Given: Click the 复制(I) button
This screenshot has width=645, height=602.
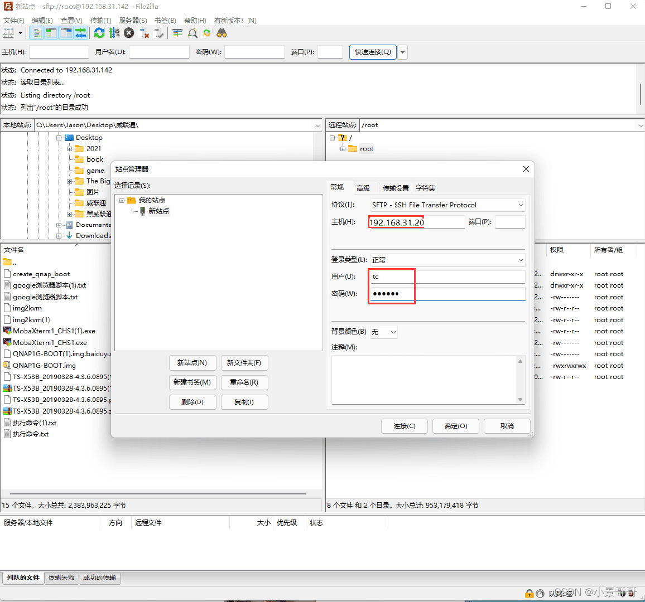Looking at the screenshot, I should click(244, 402).
